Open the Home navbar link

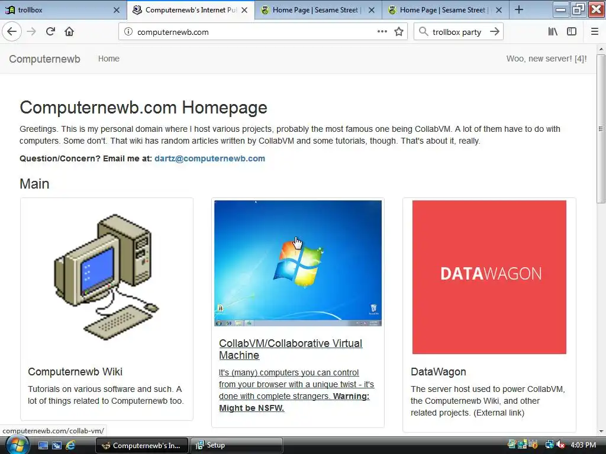pos(109,59)
